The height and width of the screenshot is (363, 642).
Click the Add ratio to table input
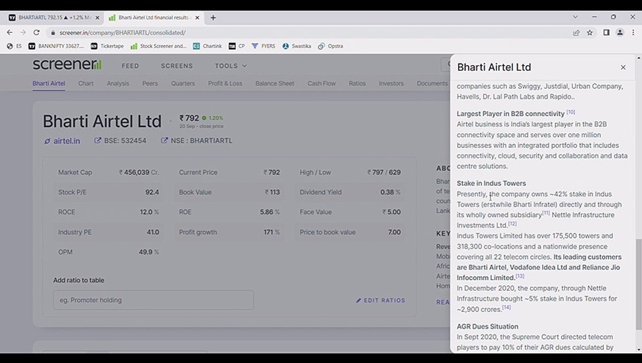[x=153, y=300]
